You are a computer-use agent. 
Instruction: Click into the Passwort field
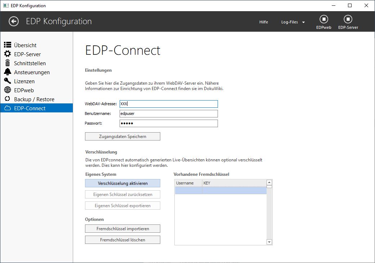tap(169, 123)
